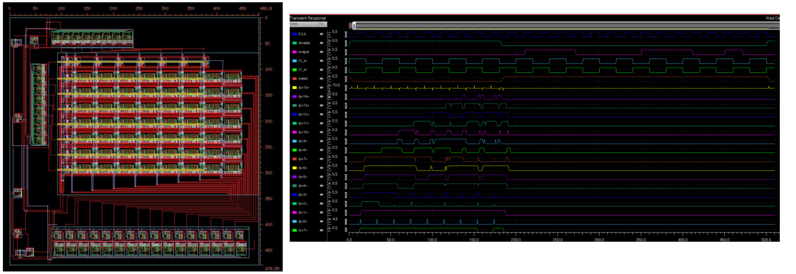The image size is (796, 274).
Task: Select the /p<12> signal in the list
Action: [303, 114]
